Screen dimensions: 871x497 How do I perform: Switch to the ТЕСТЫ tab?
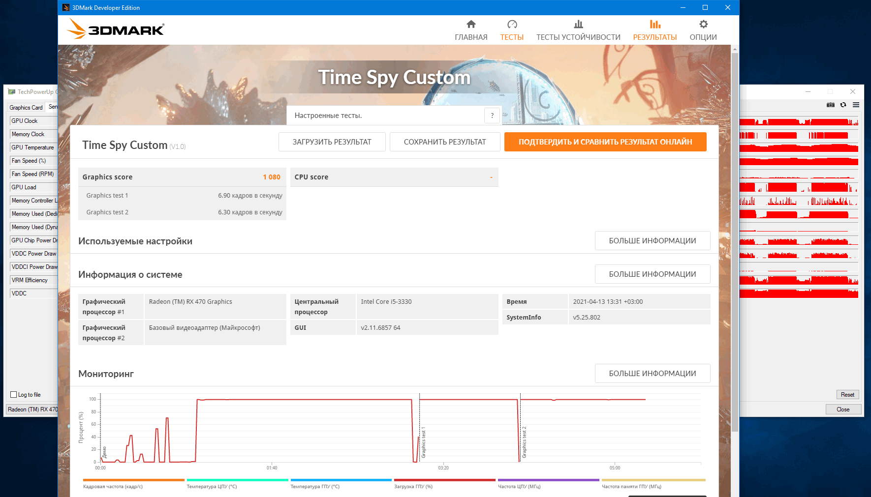click(512, 30)
